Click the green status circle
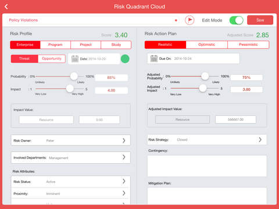This screenshot has width=279, height=209. [x=125, y=59]
